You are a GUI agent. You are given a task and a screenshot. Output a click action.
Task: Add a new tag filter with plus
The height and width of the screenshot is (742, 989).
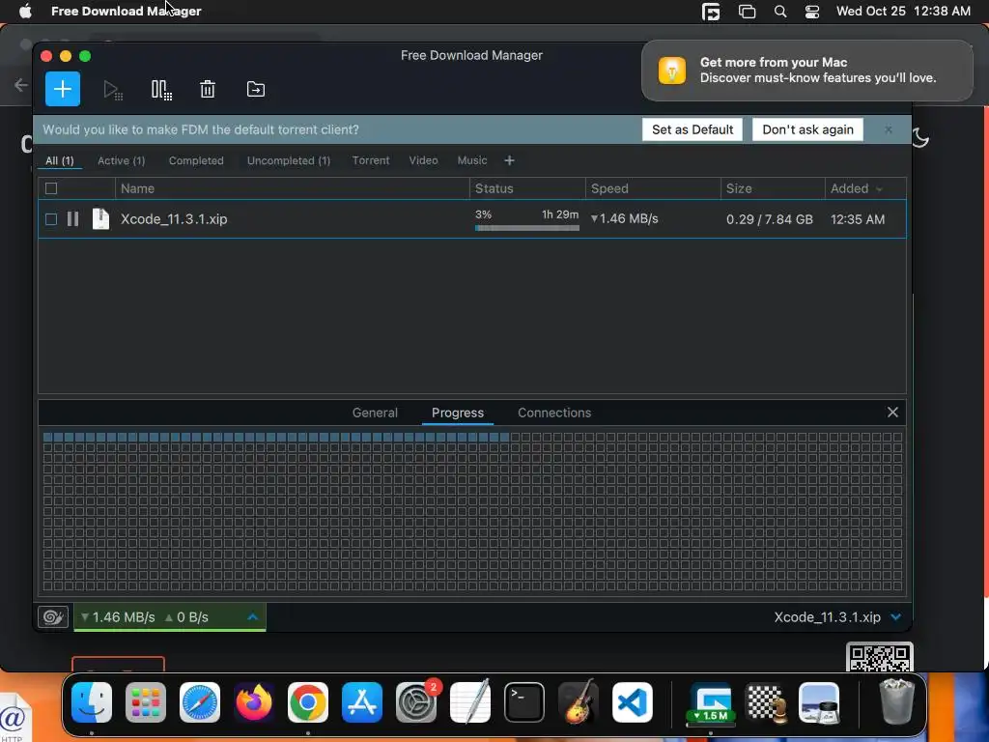click(509, 161)
